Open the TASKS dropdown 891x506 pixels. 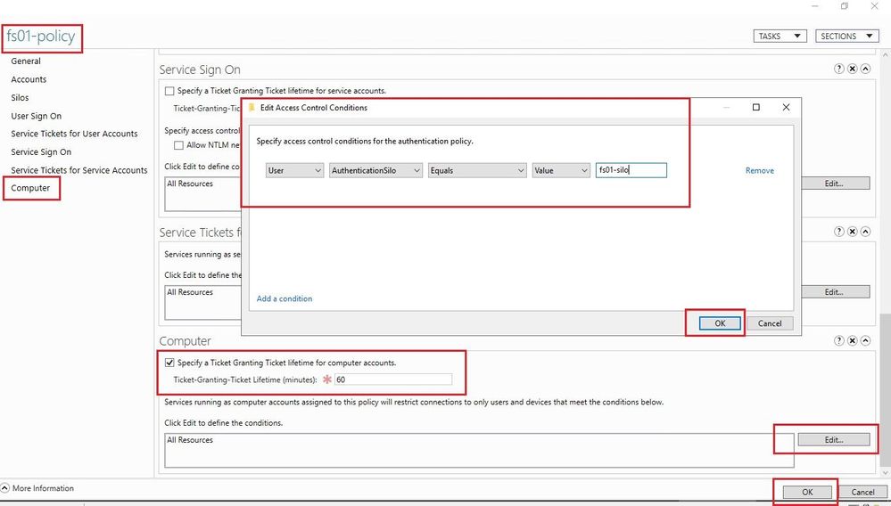click(780, 36)
